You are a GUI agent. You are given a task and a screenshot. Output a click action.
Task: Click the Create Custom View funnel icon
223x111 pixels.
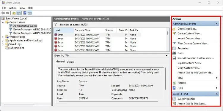pos(174,33)
